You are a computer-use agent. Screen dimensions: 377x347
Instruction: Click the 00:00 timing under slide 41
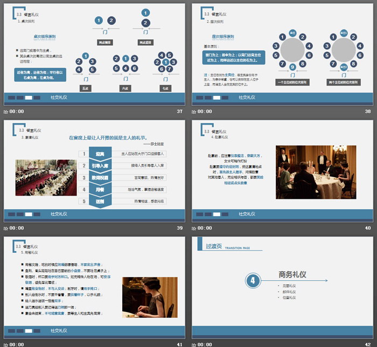(x=17, y=344)
